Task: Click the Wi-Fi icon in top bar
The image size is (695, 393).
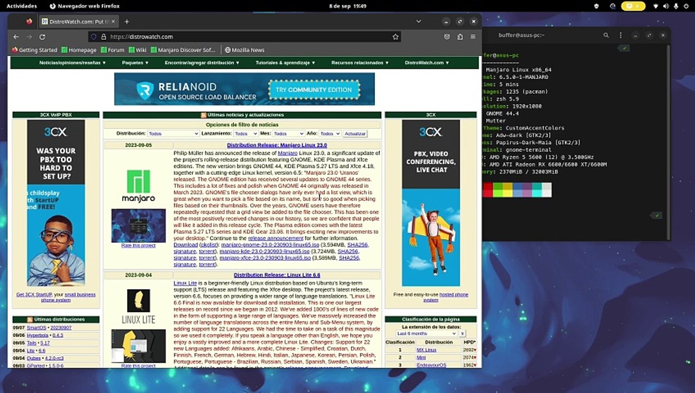Action: 656,6
